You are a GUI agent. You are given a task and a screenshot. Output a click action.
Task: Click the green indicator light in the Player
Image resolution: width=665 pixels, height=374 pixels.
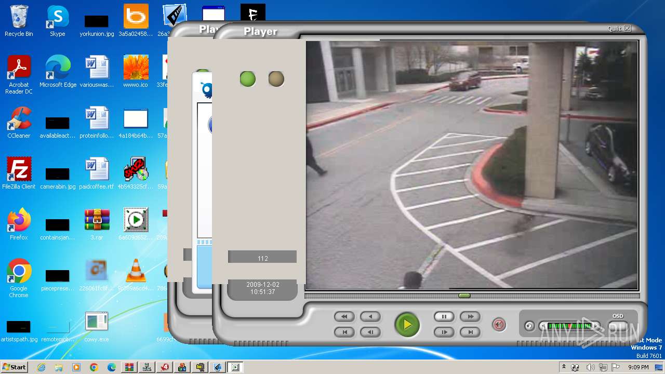pos(248,79)
